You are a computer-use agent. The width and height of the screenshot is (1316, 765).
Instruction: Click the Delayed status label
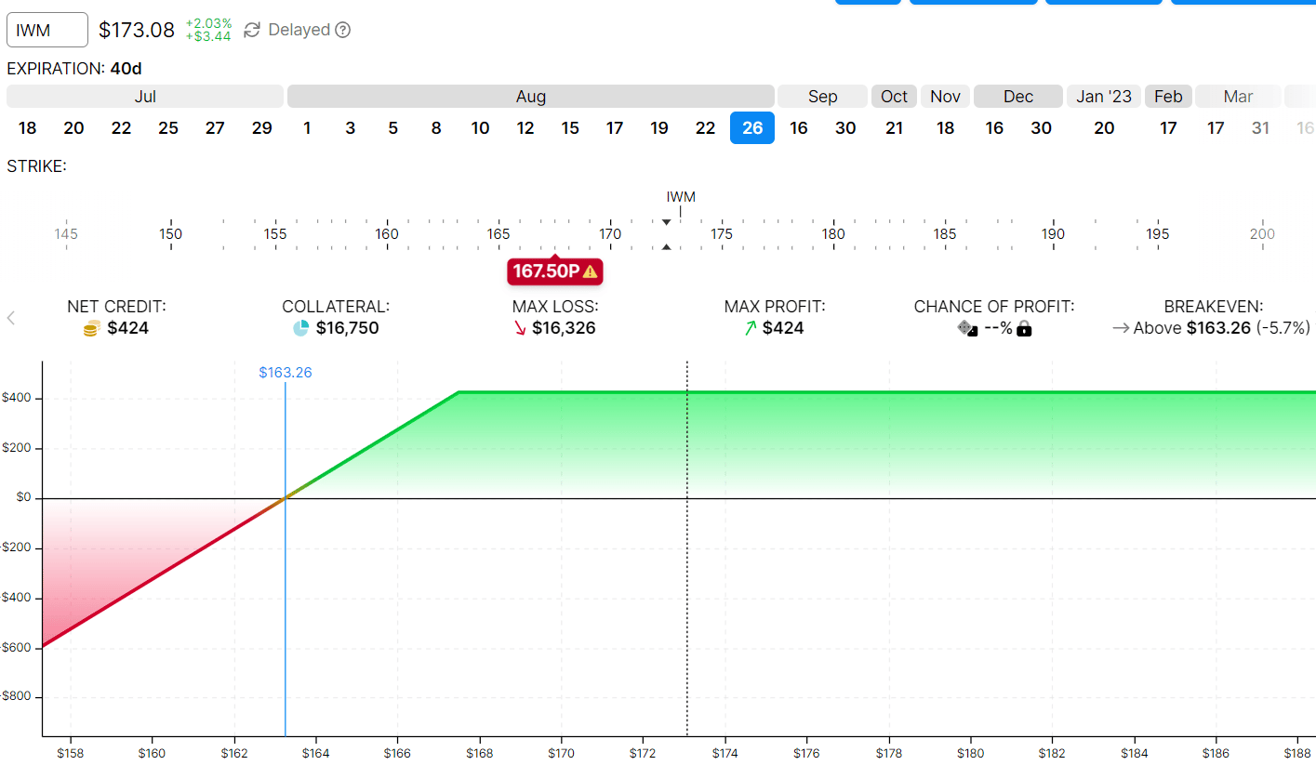pos(299,30)
